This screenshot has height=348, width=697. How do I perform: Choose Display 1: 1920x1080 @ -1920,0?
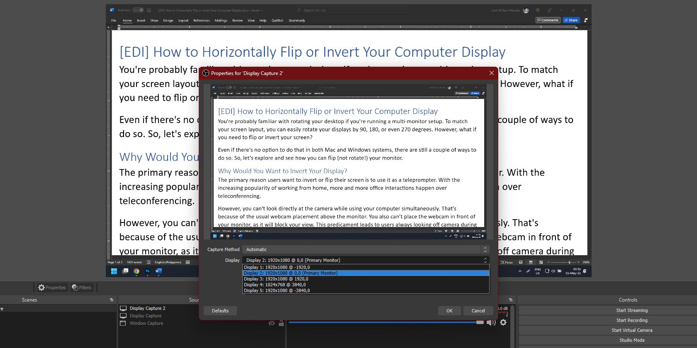click(366, 267)
